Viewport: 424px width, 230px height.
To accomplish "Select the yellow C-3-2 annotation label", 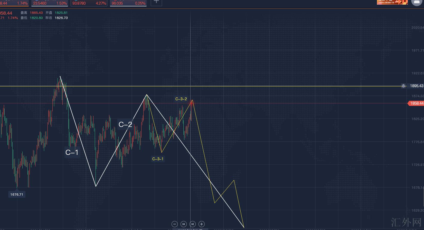I will pos(181,99).
